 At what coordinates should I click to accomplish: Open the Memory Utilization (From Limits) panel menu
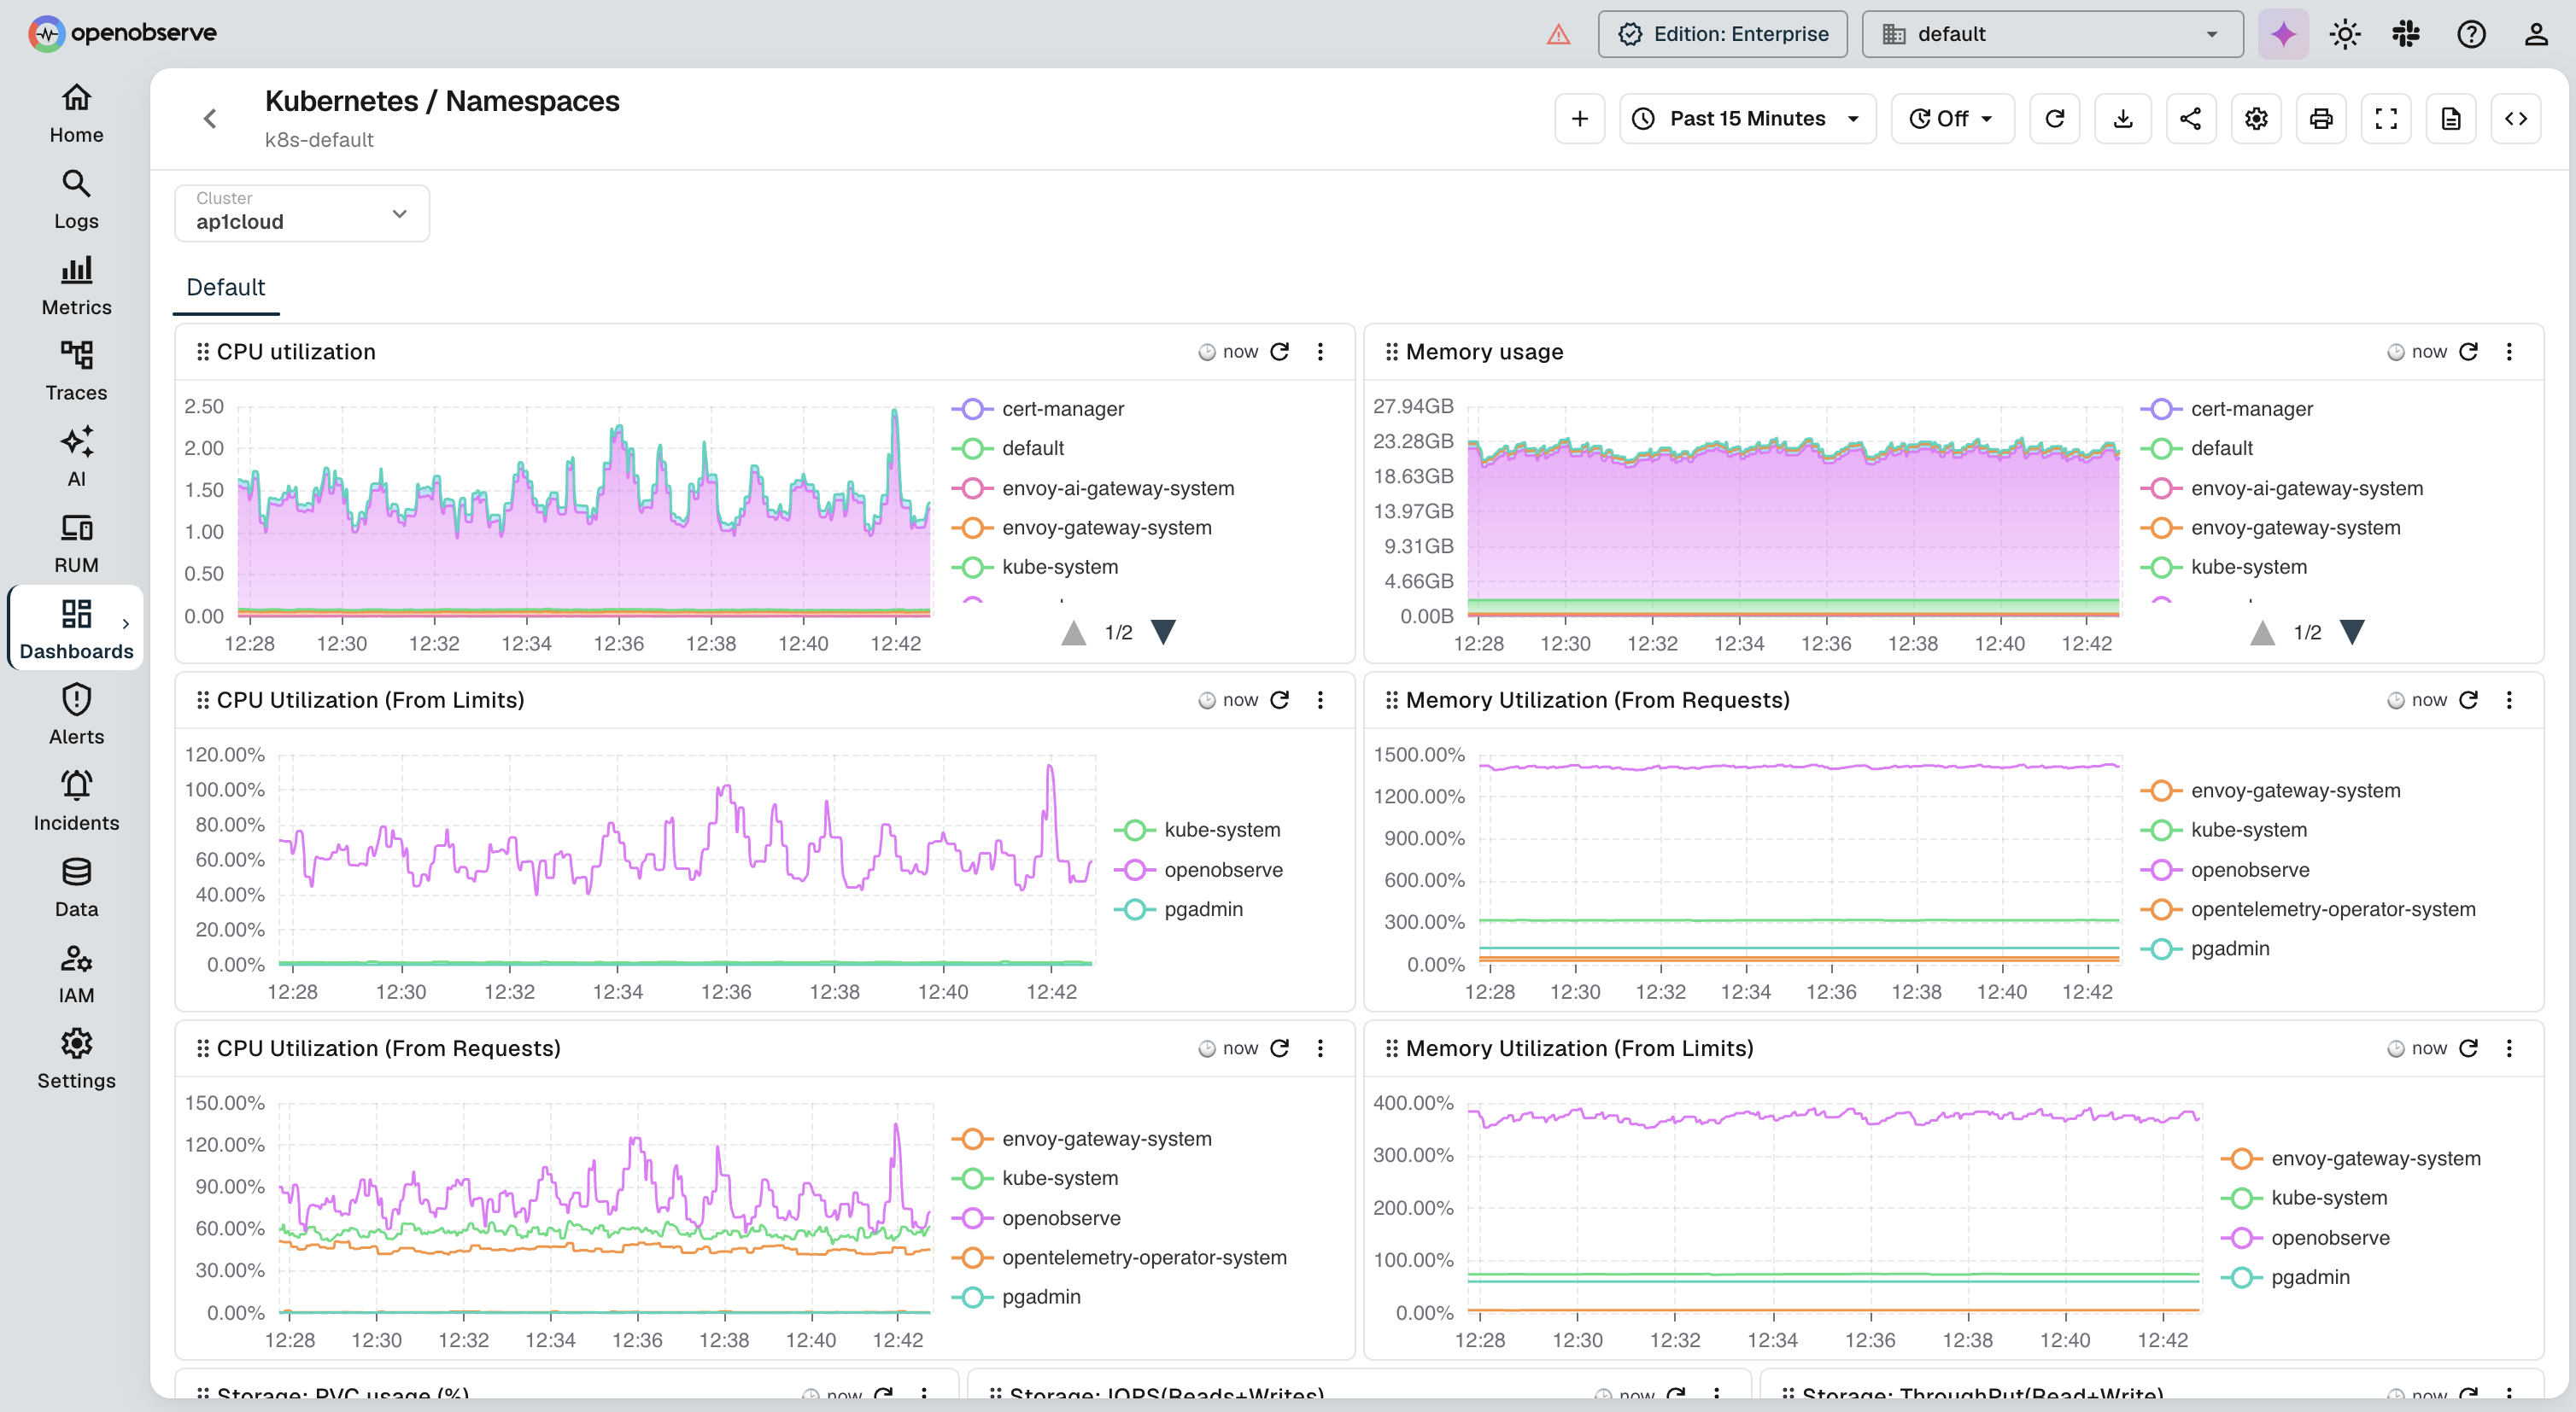[2509, 1048]
